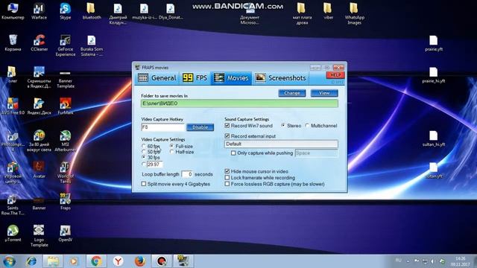This screenshot has height=268, width=477.
Task: Select the Logo Template desktop icon
Action: (x=39, y=236)
